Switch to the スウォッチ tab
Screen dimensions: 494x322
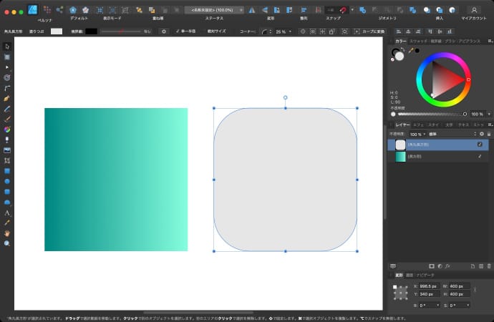[x=418, y=42]
